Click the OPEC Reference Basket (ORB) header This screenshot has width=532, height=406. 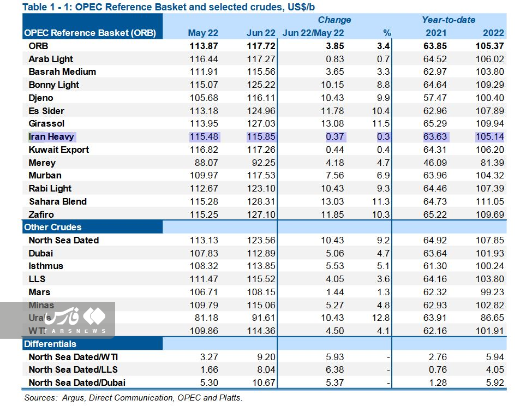point(90,33)
